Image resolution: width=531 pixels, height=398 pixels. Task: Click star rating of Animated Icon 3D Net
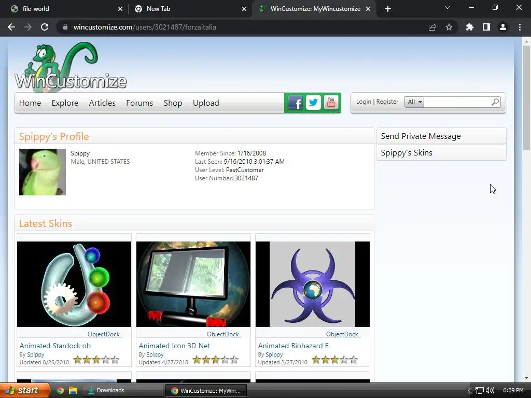(215, 360)
